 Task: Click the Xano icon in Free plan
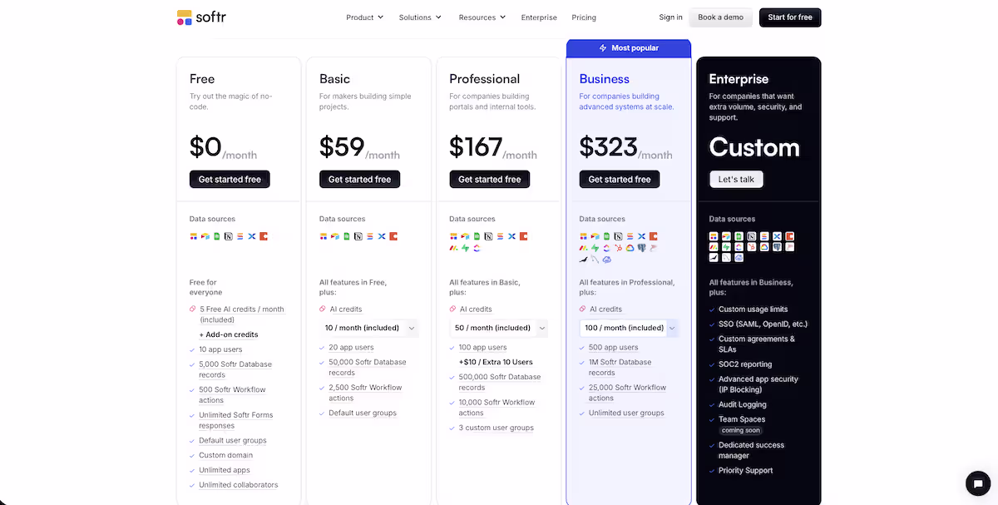(252, 236)
